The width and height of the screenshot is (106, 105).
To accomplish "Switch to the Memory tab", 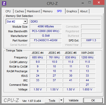I will [48, 11].
